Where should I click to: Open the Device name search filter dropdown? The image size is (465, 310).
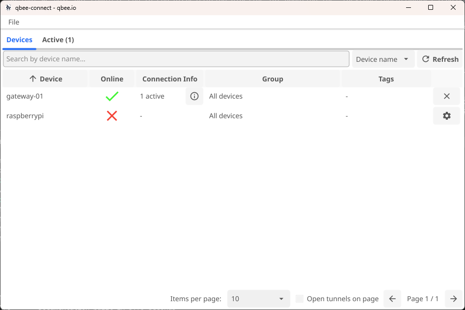pyautogui.click(x=383, y=59)
